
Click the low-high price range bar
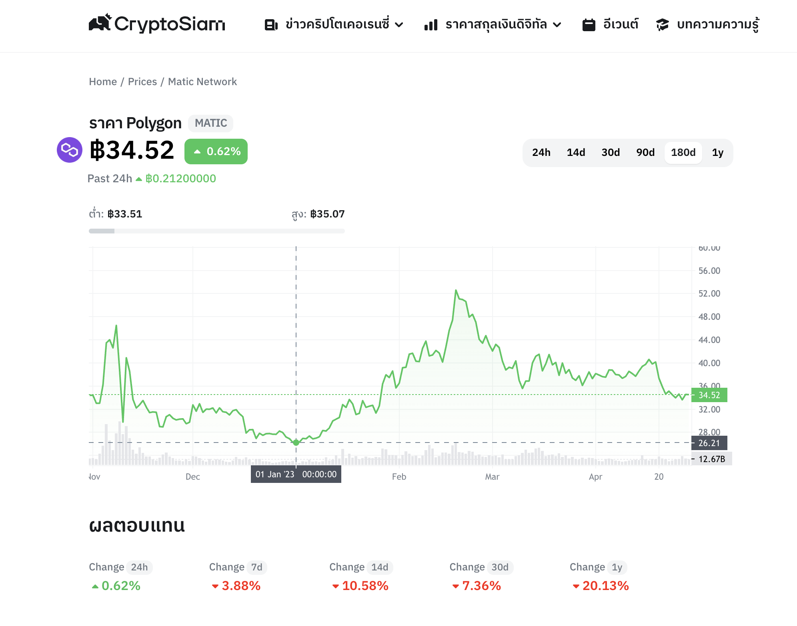pos(217,231)
